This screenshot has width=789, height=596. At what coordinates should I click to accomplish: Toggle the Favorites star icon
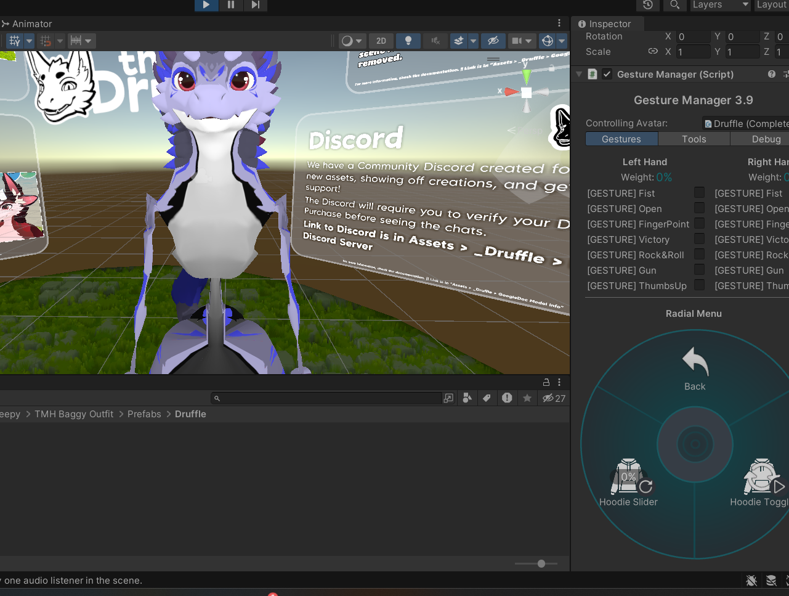527,398
